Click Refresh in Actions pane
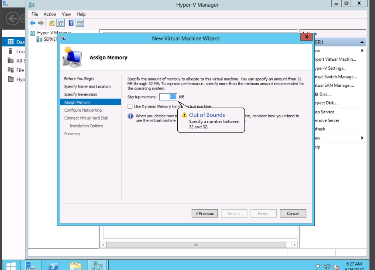Image resolution: width=375 pixels, height=270 pixels. point(320,129)
